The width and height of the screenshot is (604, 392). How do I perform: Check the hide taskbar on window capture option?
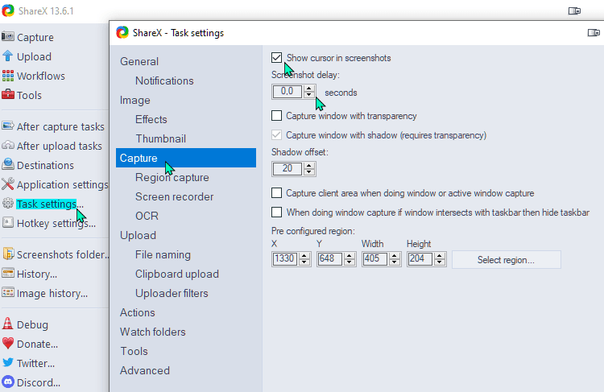(276, 213)
